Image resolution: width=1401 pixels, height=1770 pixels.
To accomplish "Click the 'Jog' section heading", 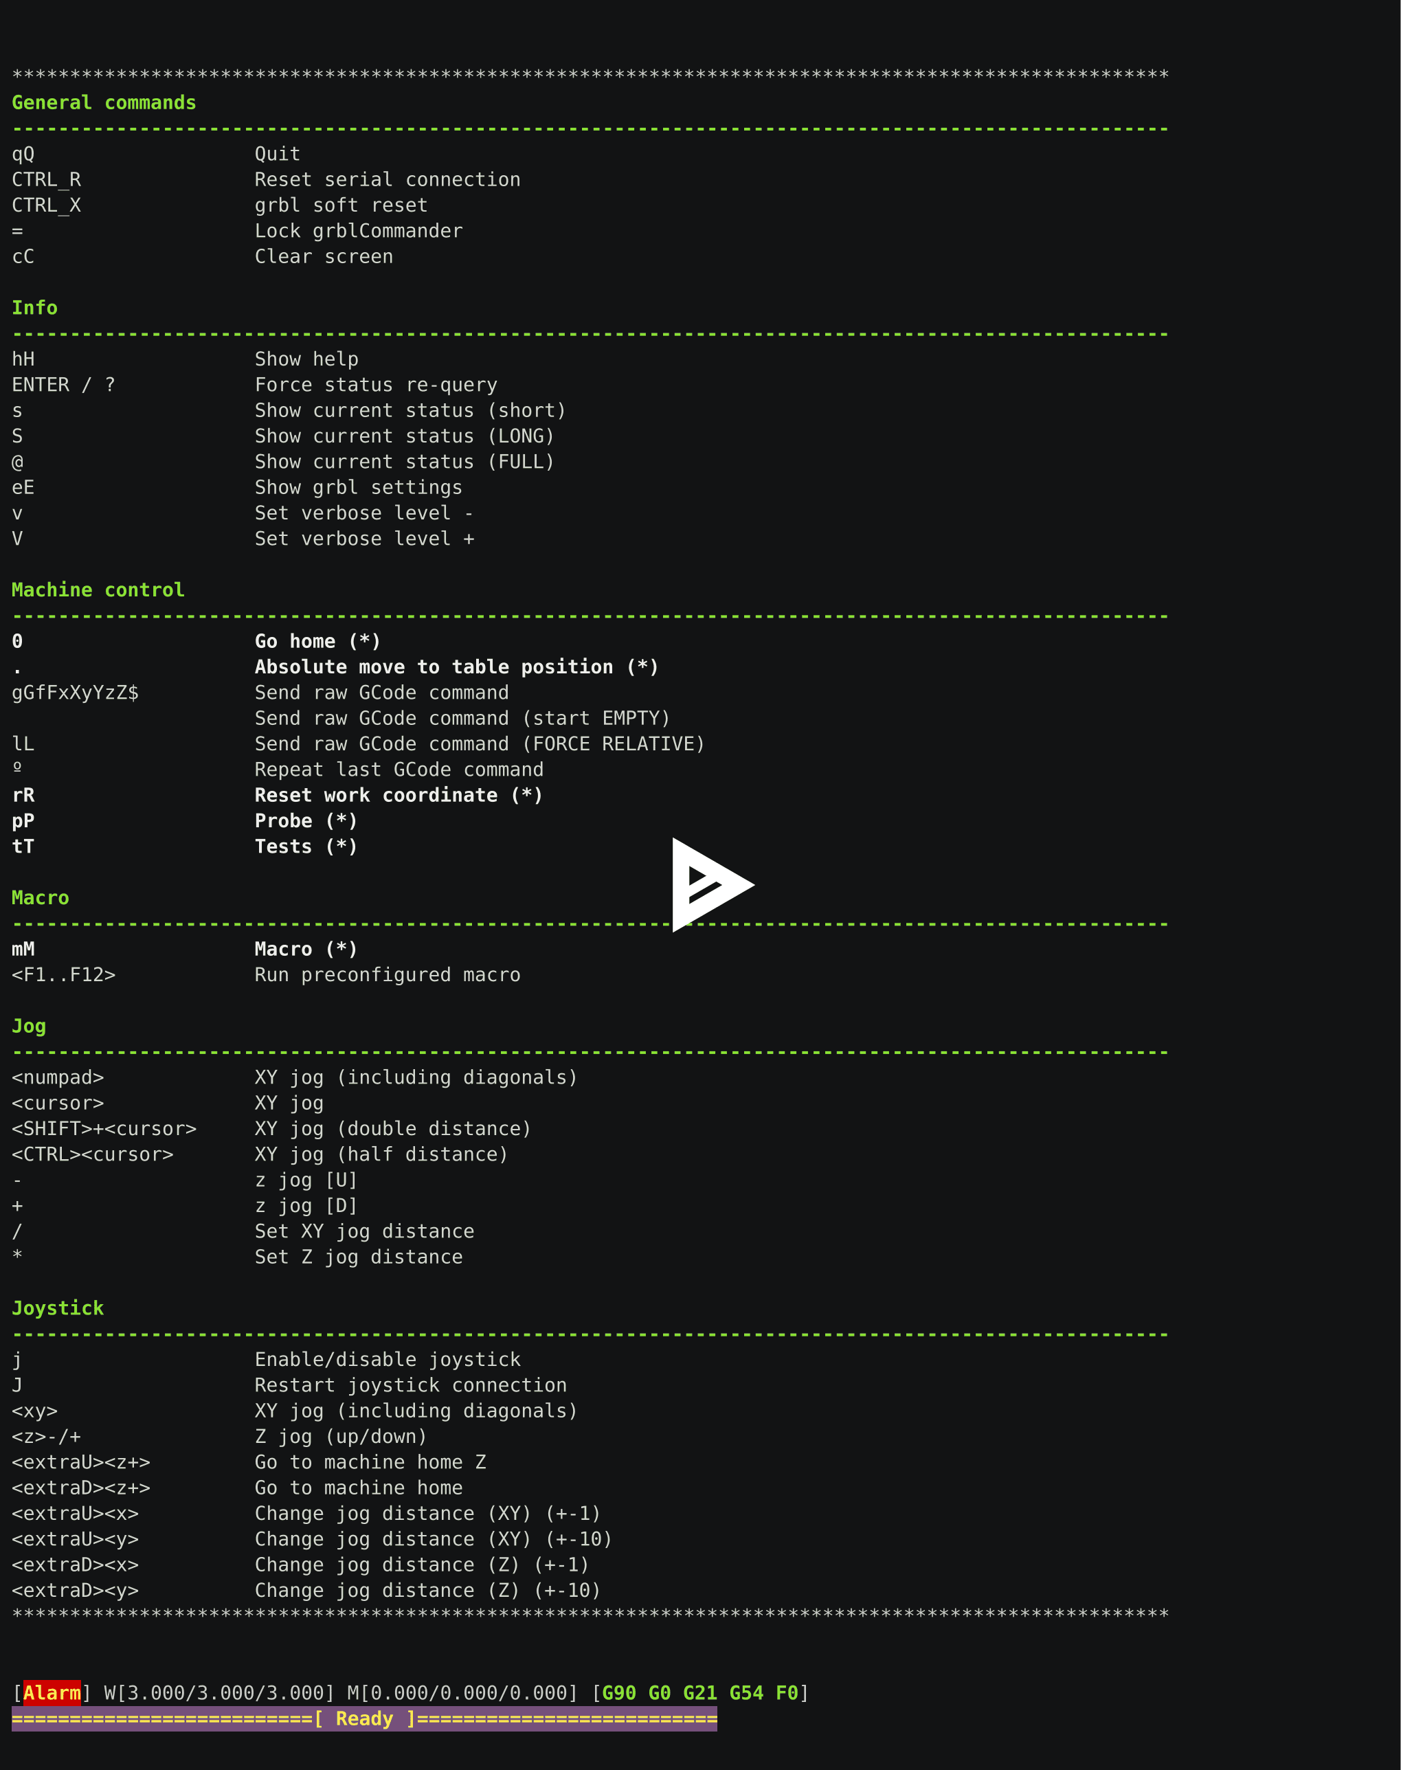I will coord(29,1026).
